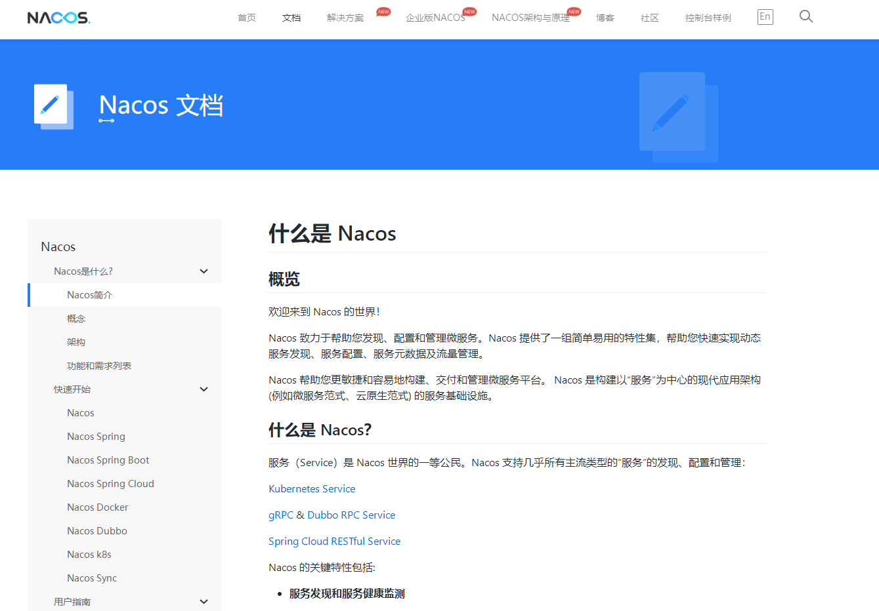The width and height of the screenshot is (879, 611).
Task: Toggle the 用户指南 section chevron
Action: 204,602
